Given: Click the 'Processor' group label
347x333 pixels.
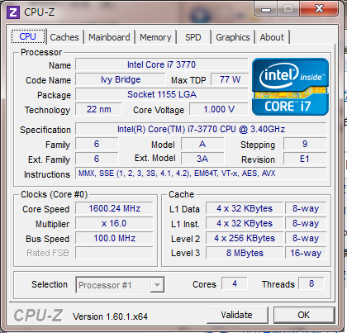Looking at the screenshot, I should point(41,52).
